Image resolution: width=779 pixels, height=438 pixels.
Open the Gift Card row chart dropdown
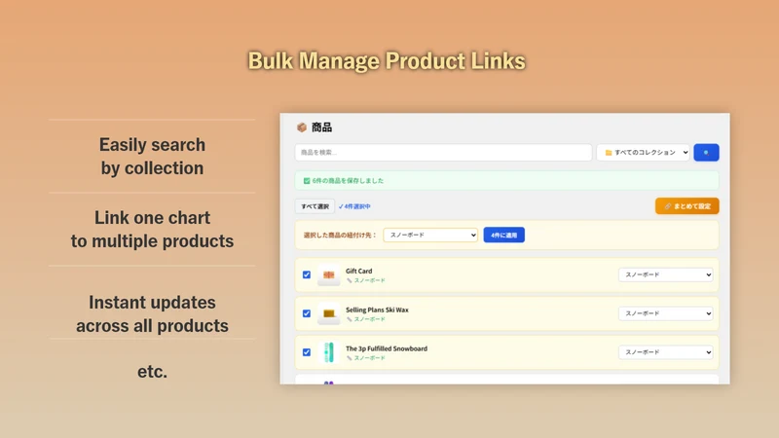click(665, 274)
